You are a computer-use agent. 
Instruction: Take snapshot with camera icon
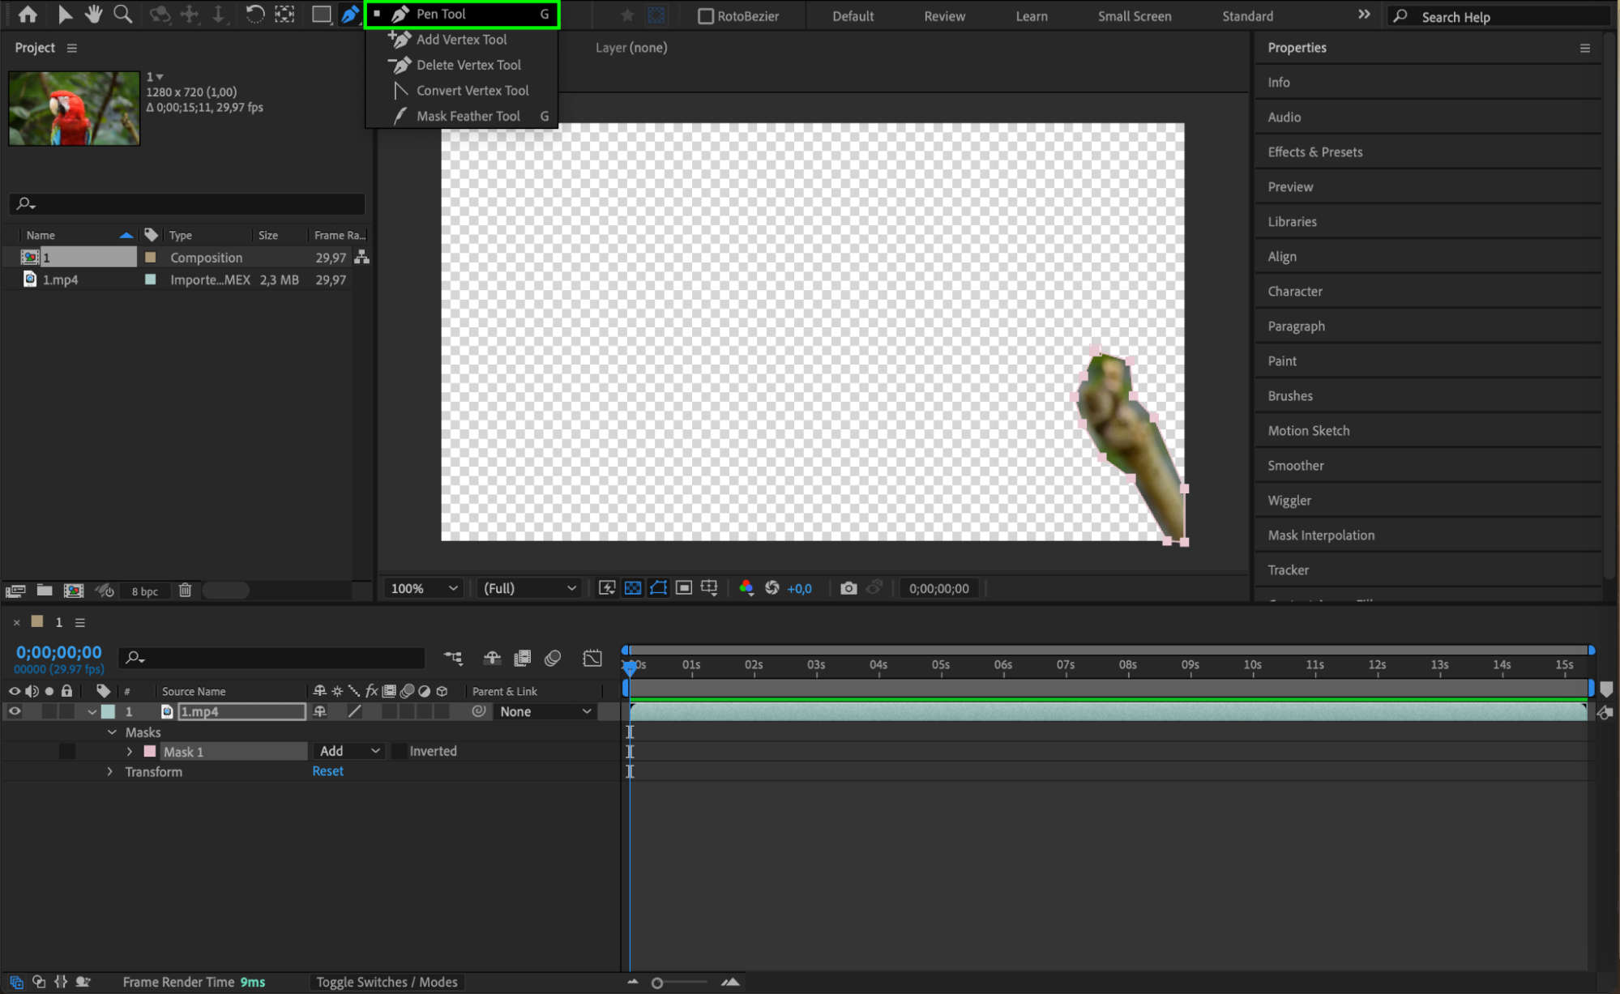point(848,588)
